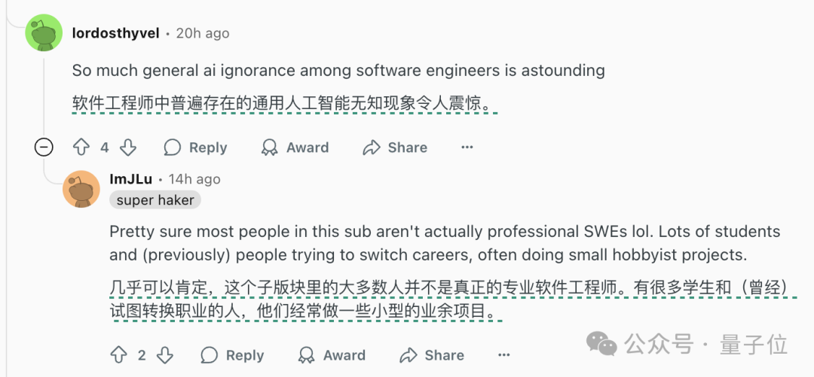814x377 pixels.
Task: Click lordosthyvel's green avatar
Action: coord(44,32)
